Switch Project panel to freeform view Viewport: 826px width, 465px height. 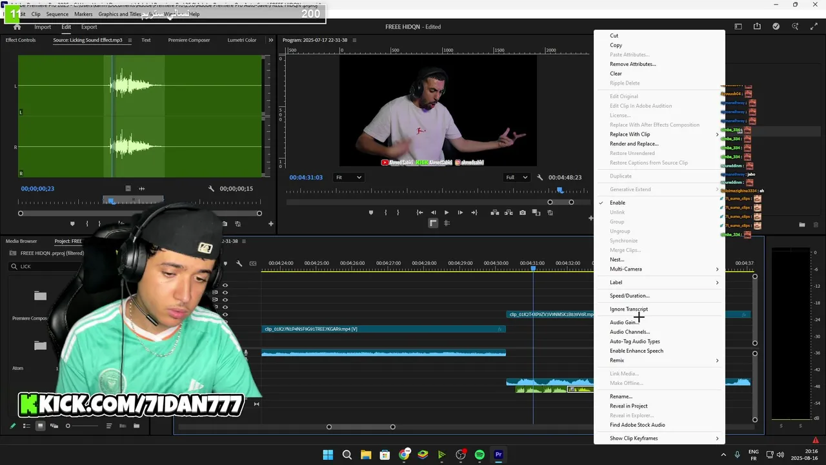tap(54, 426)
